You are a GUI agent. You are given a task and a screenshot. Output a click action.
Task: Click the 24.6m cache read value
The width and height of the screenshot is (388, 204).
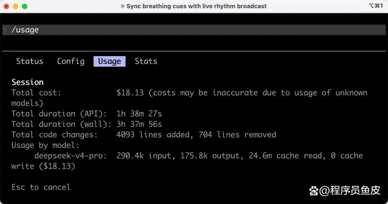point(285,156)
